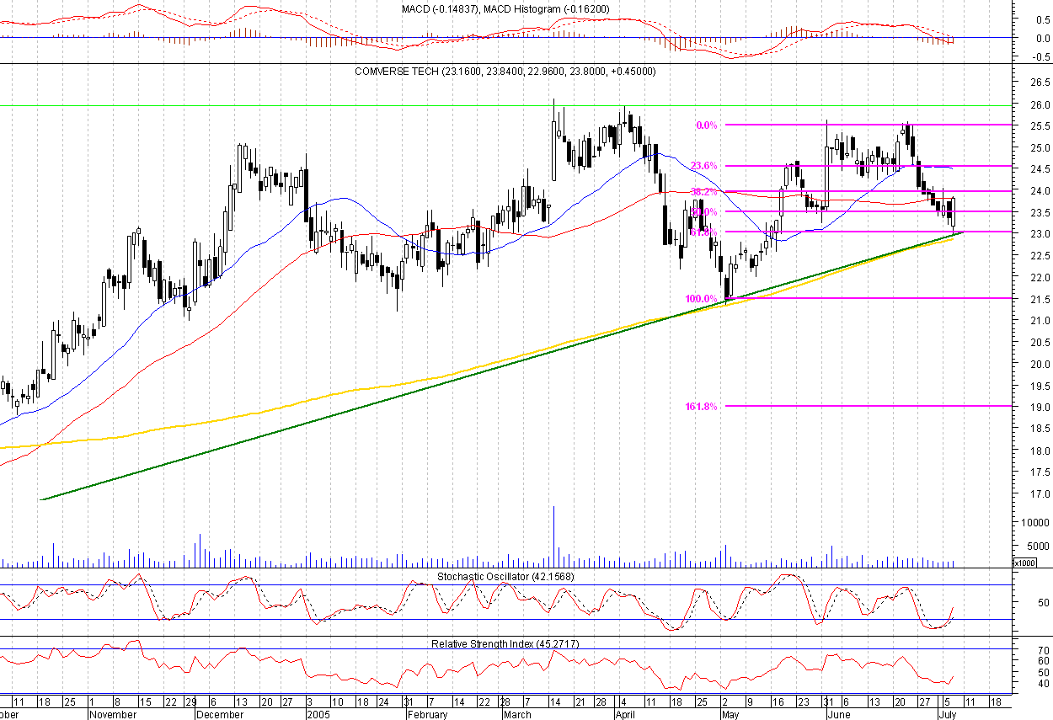Click the July month label
This screenshot has height=720, width=1053.
(946, 714)
